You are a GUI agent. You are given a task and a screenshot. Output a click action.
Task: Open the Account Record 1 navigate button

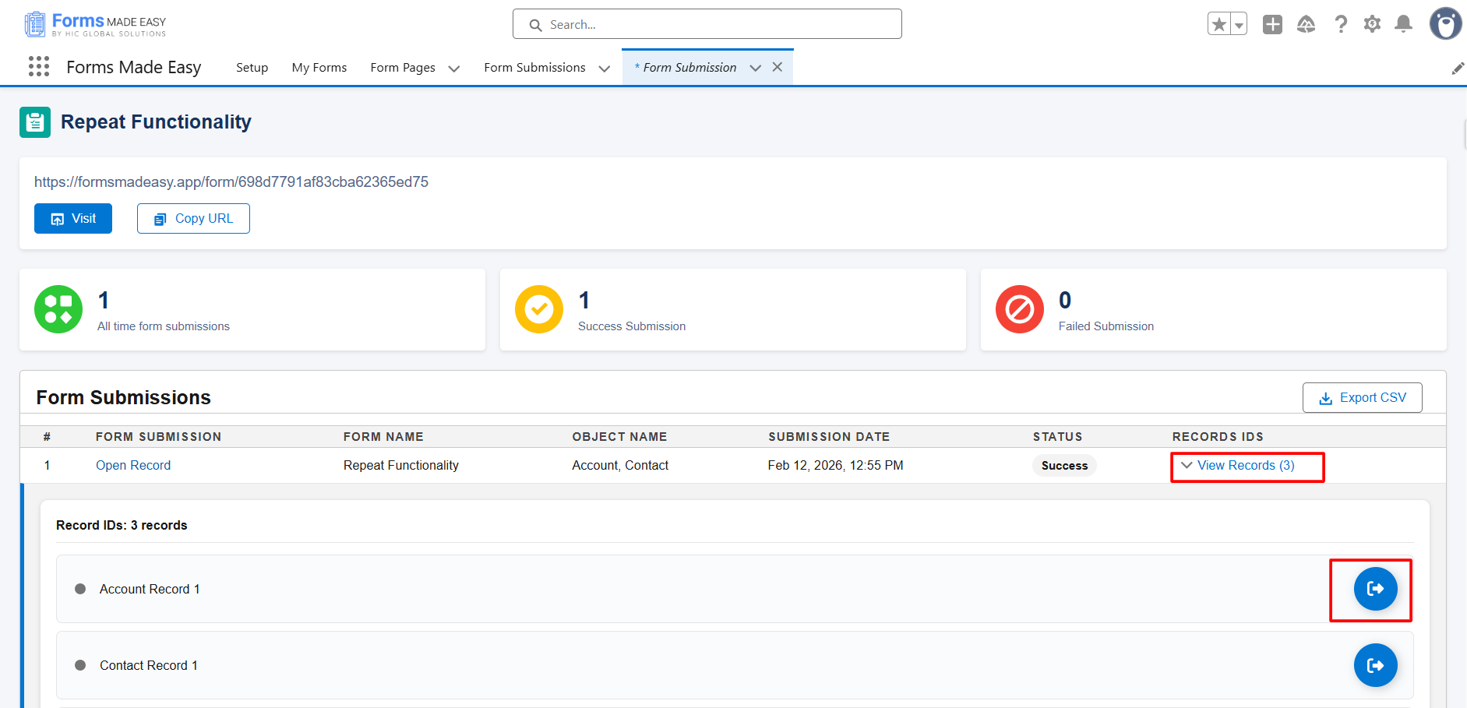tap(1375, 589)
